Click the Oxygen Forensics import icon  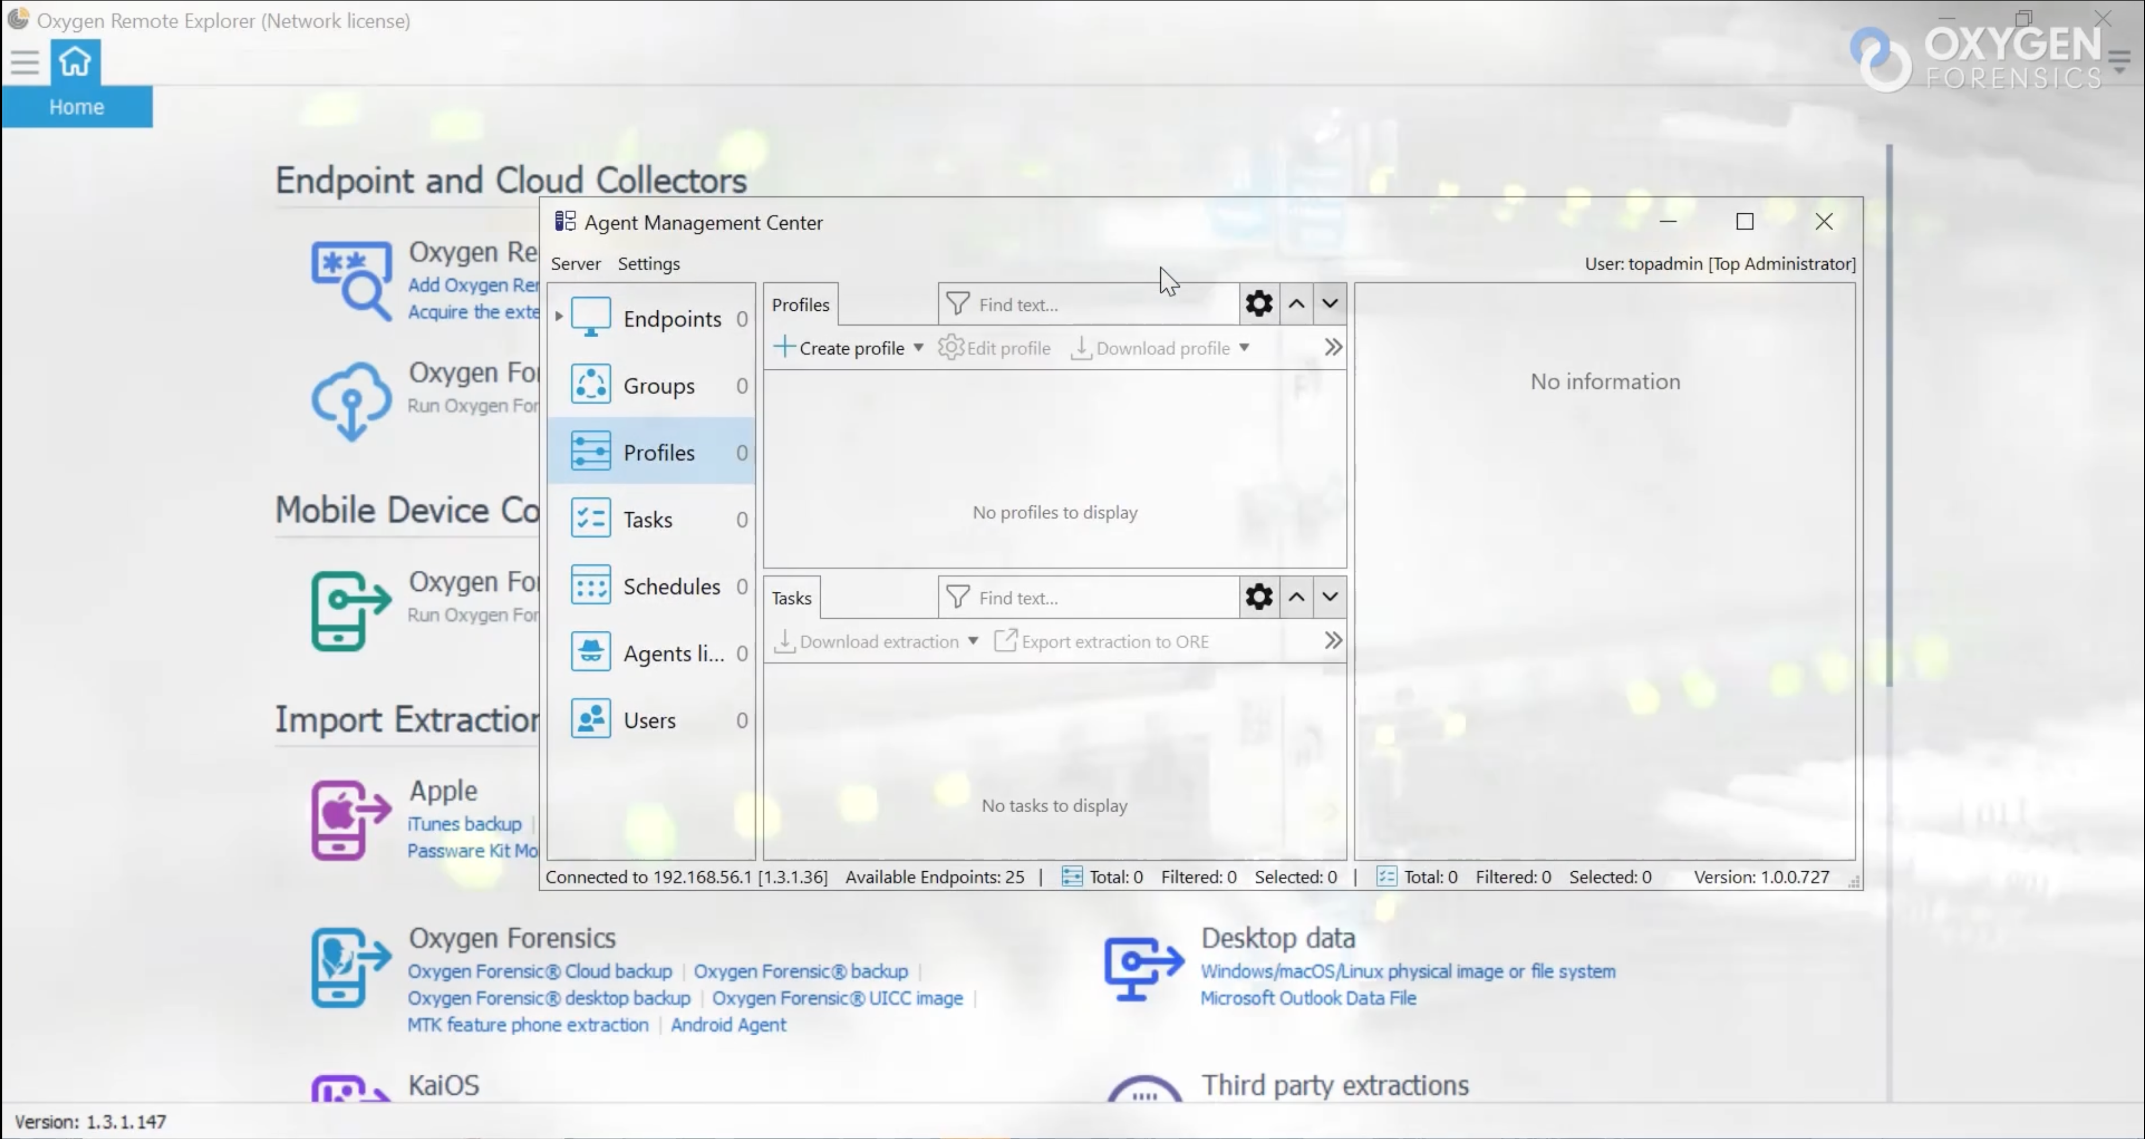click(352, 968)
